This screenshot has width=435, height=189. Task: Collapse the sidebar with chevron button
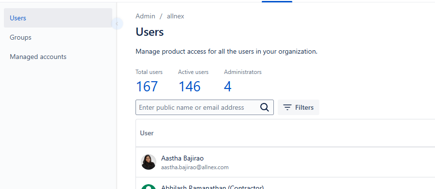click(x=117, y=24)
